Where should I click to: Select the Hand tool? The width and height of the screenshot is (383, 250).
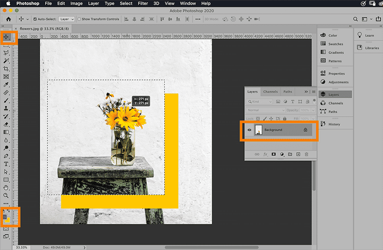(x=6, y=188)
